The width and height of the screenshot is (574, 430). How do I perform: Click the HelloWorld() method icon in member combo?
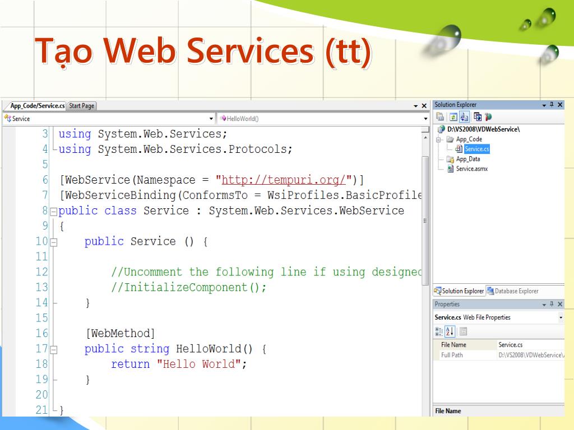pyautogui.click(x=223, y=119)
